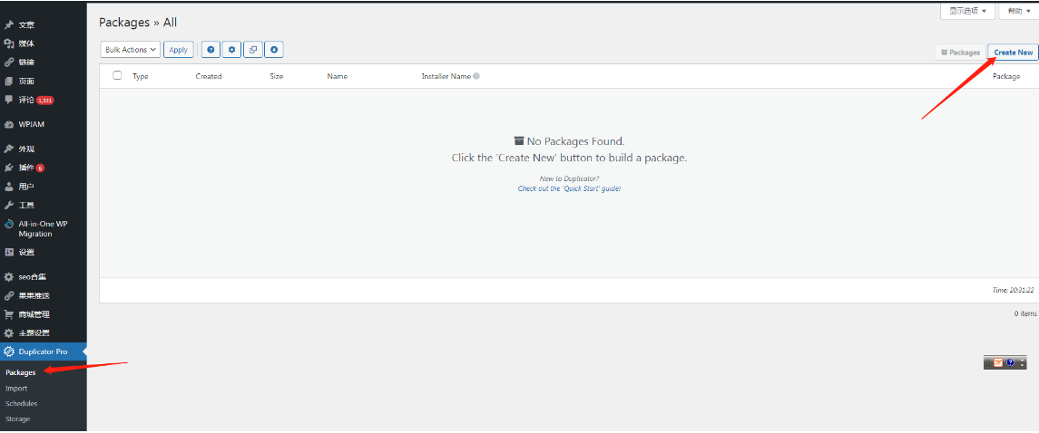Open the Bulk Actions dropdown
The image size is (1039, 433).
(130, 50)
